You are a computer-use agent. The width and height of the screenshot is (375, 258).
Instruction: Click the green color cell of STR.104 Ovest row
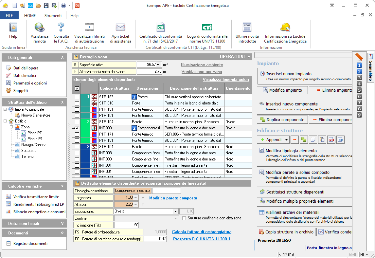pos(85,122)
